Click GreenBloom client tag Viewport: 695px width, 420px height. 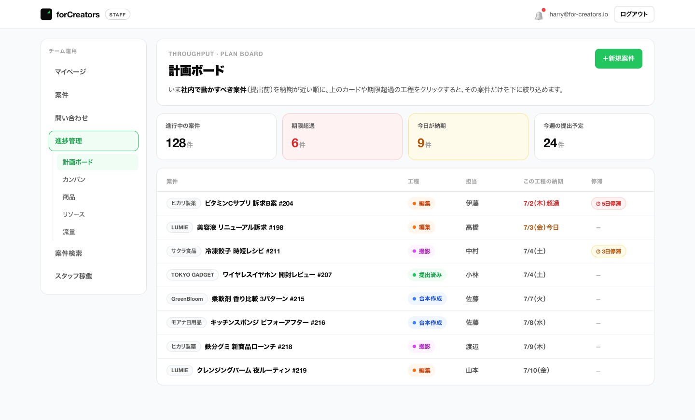(x=187, y=299)
